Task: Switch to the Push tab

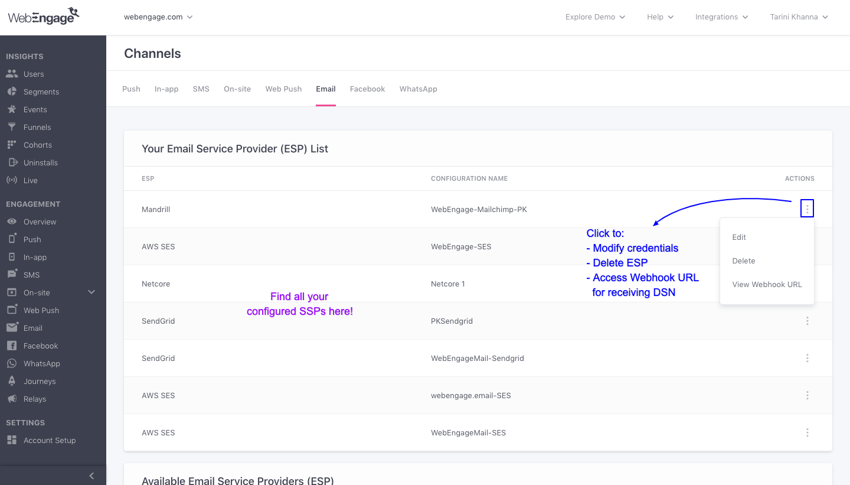Action: tap(131, 89)
